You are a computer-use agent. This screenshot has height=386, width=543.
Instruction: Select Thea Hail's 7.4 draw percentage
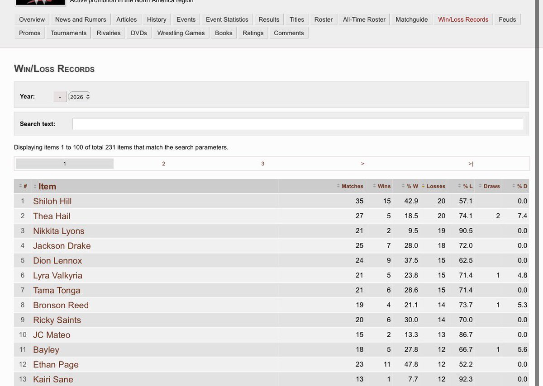pos(523,216)
